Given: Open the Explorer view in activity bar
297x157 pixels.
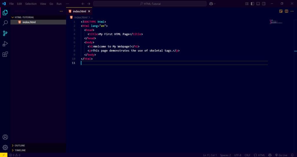Looking at the screenshot, I should pos(5,12).
